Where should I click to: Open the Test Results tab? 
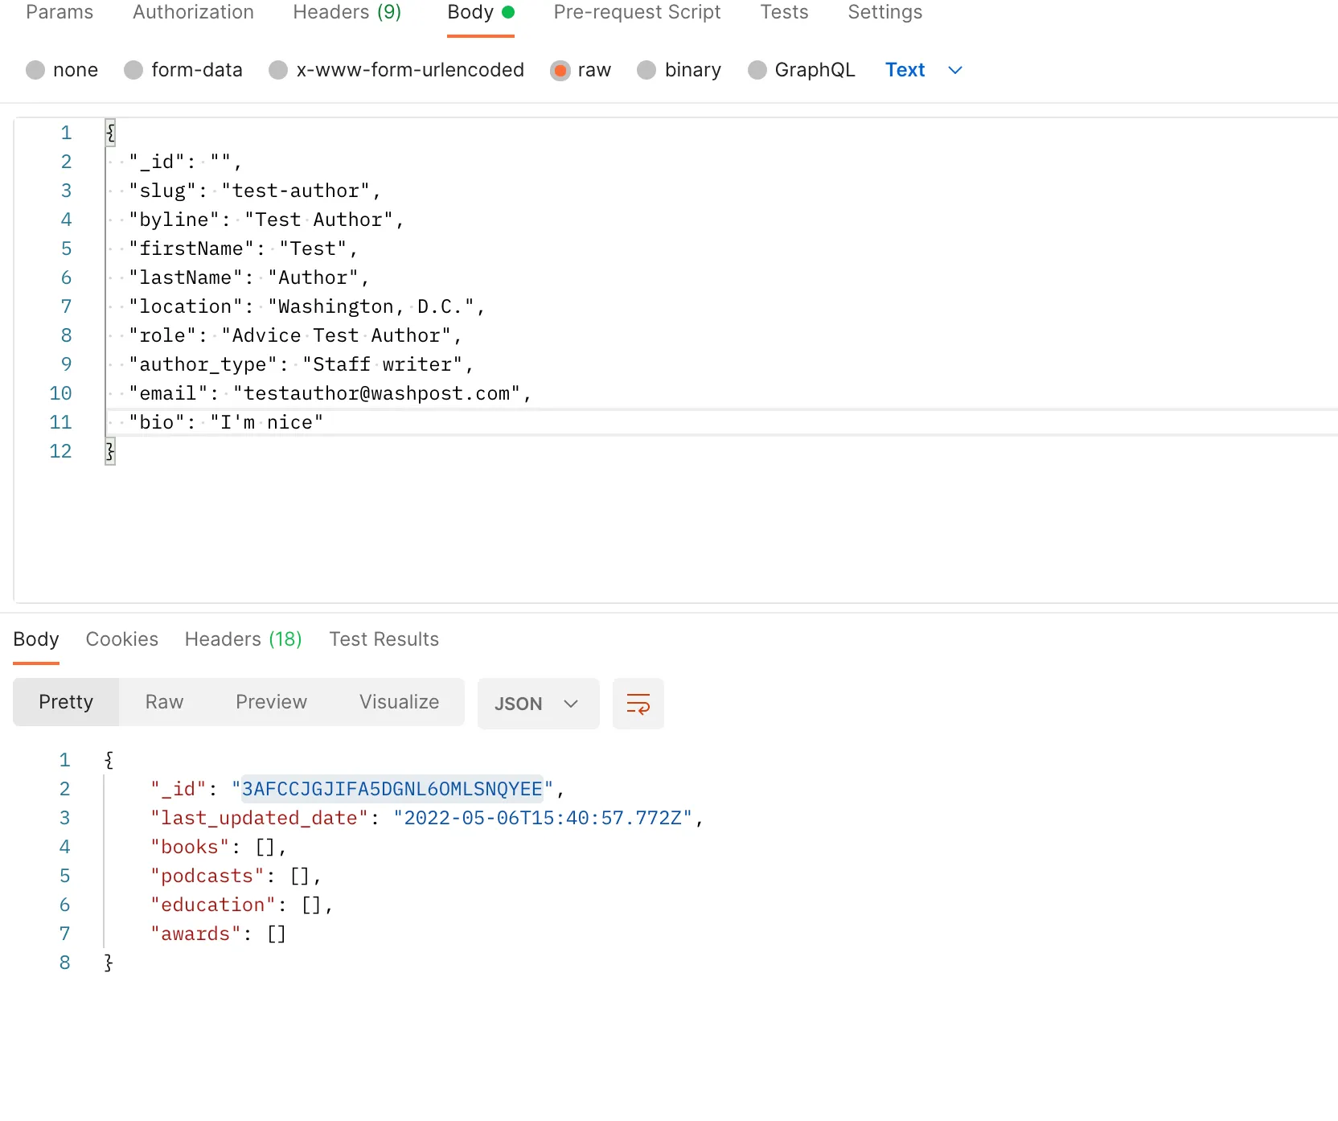(384, 639)
